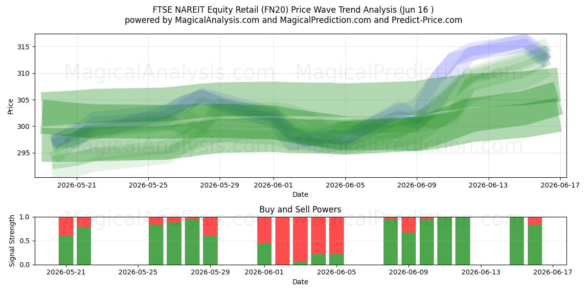This screenshot has width=587, height=293.
Task: Click the chart title mentioning FTSE NAREIT Equity Retail
Action: pos(293,9)
